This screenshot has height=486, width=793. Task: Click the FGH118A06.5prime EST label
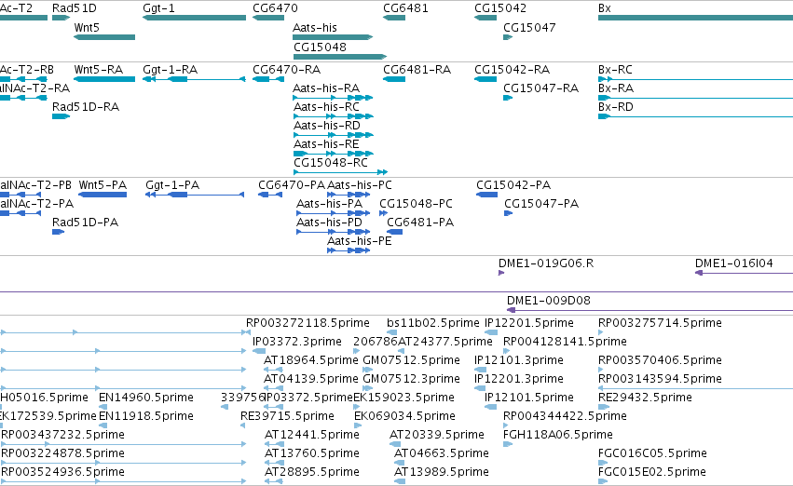(558, 435)
